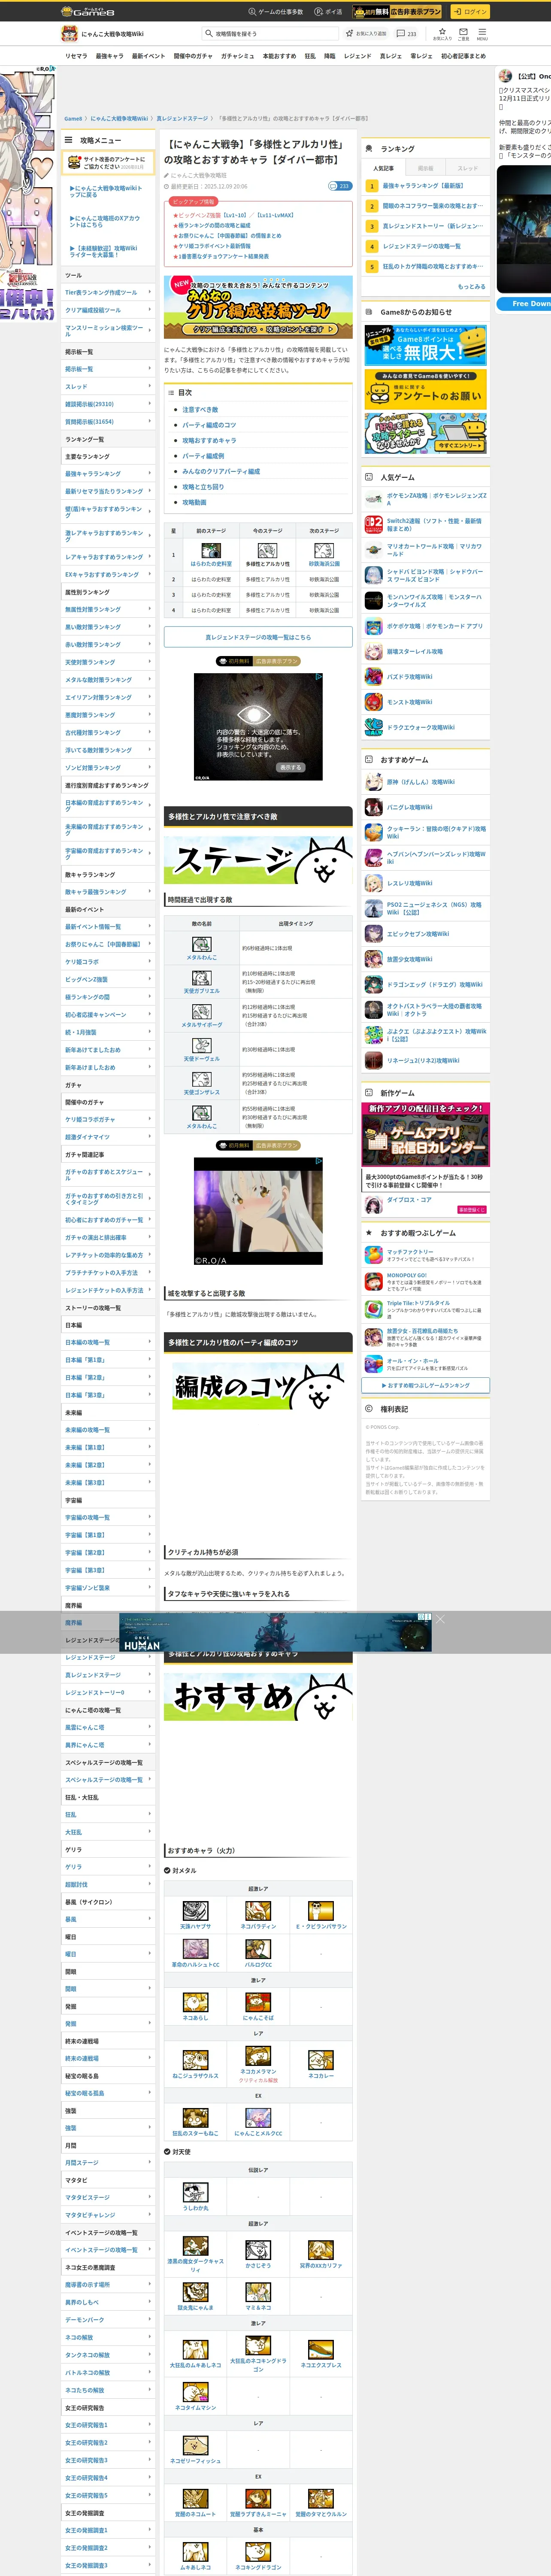
Task: Open リセマラ in the top navigation
Action: point(76,56)
